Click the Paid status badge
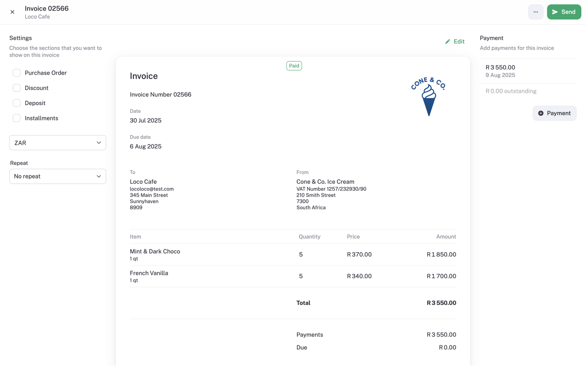The image size is (586, 366). point(294,66)
